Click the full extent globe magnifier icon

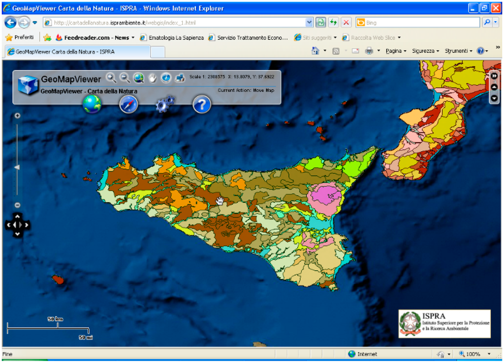[x=139, y=78]
